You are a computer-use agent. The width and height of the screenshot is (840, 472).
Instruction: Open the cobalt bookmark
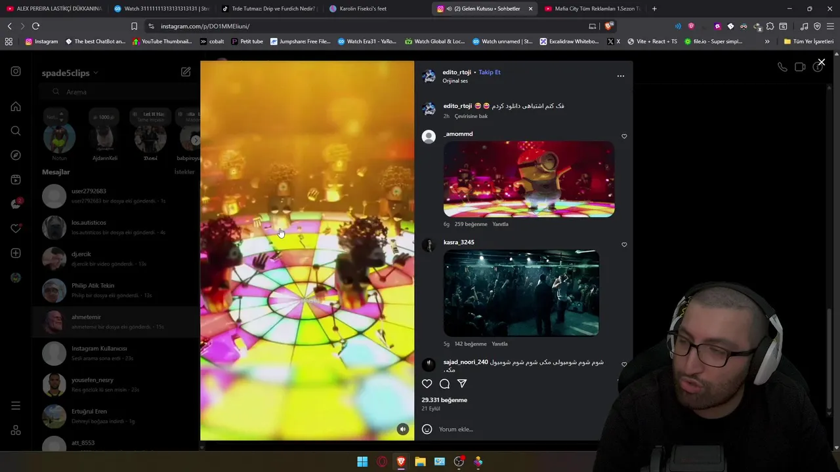click(x=212, y=41)
